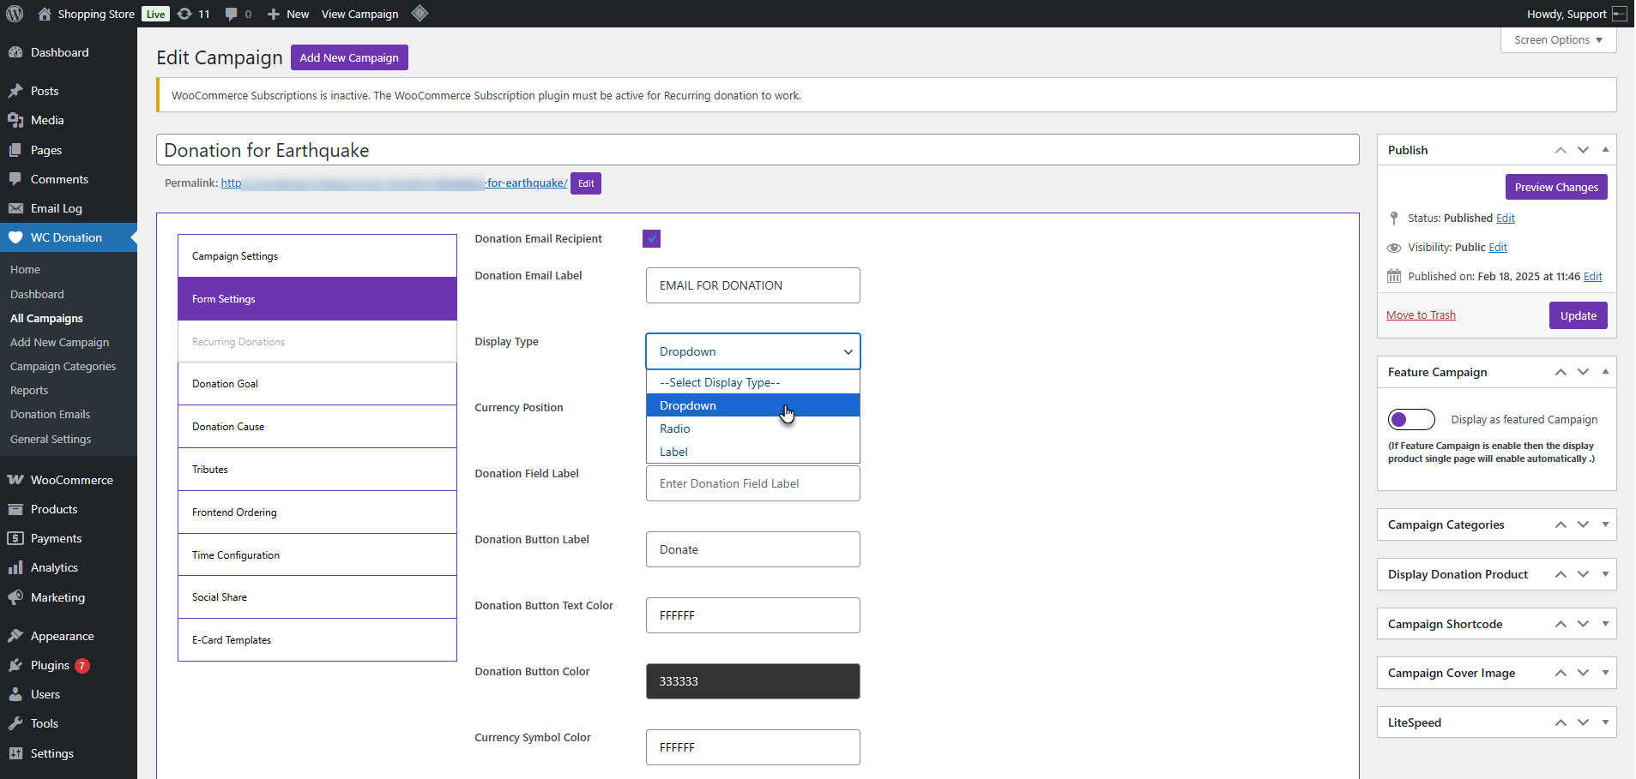This screenshot has width=1636, height=779.
Task: Expand the Screen Options panel
Action: (1557, 40)
